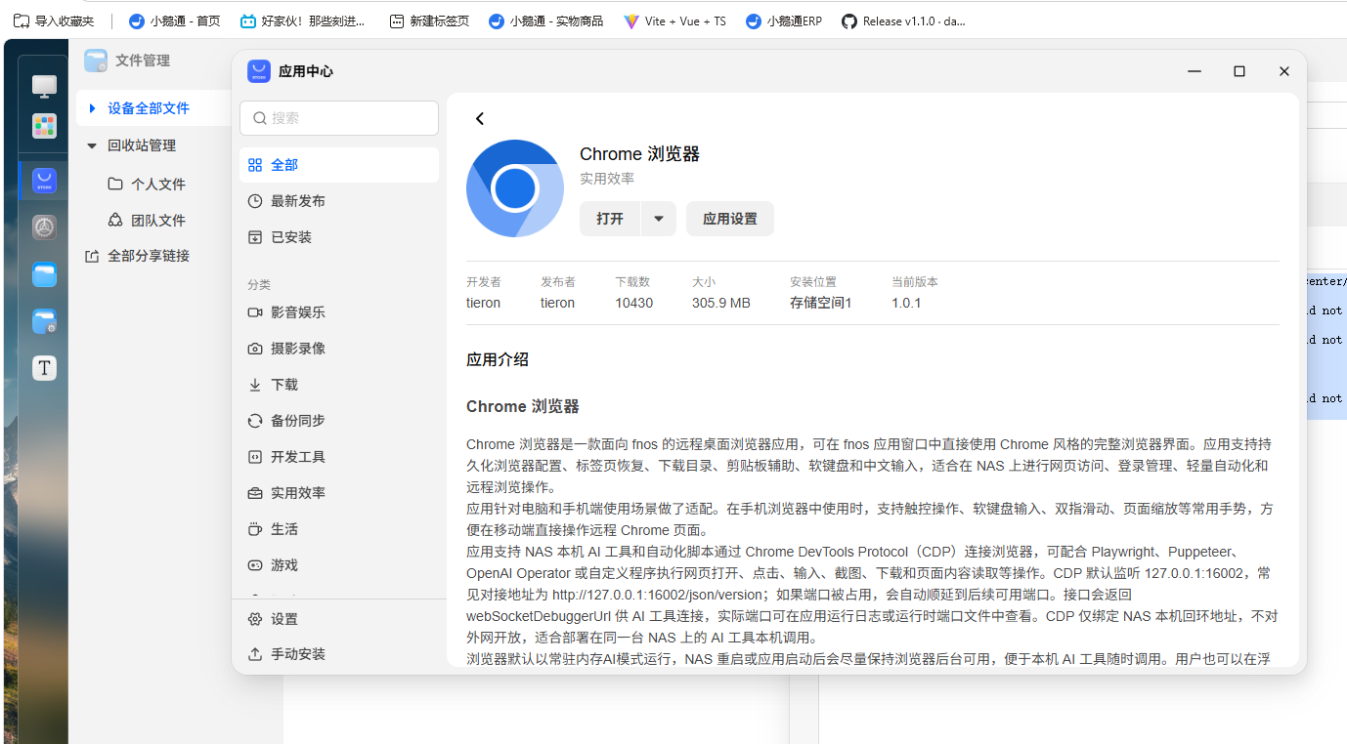Focus the 搜索 field in App Center
Screen dimensions: 1347x744
point(339,118)
